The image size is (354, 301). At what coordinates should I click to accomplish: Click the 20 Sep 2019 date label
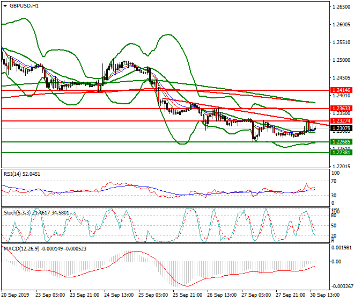tap(16, 295)
